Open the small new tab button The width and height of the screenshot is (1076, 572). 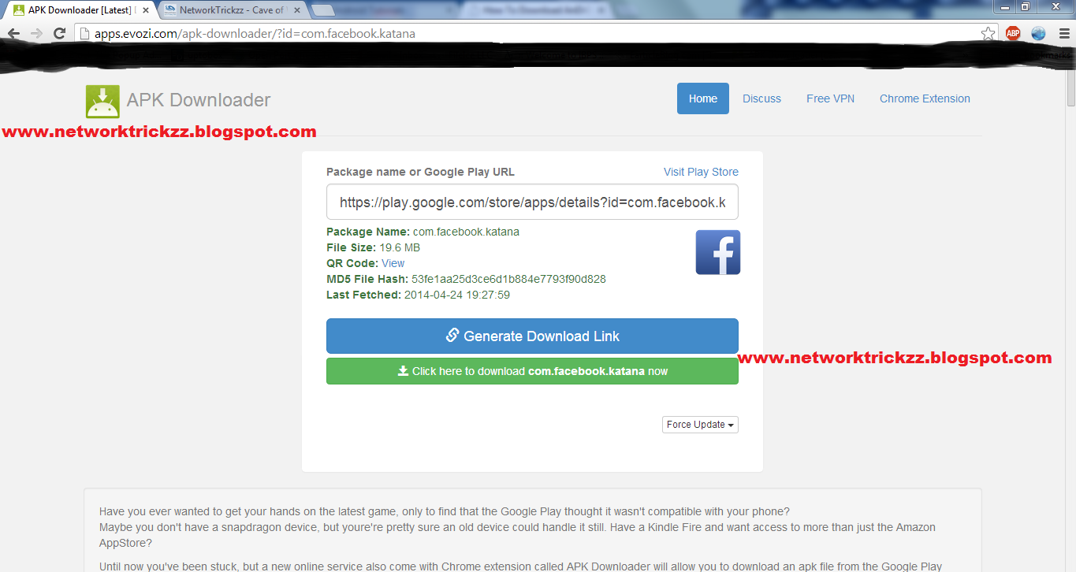(323, 10)
